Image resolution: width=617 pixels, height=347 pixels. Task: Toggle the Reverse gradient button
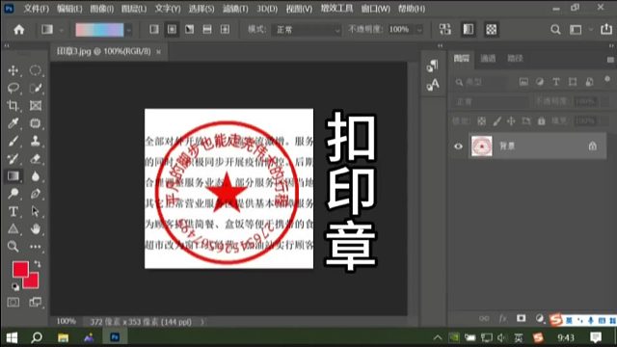pos(445,29)
